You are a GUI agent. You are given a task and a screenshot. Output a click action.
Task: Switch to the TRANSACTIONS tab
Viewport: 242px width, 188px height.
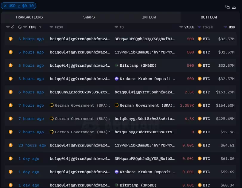(29, 17)
